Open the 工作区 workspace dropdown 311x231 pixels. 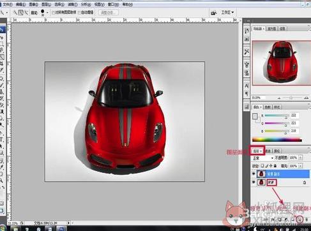coord(227,12)
